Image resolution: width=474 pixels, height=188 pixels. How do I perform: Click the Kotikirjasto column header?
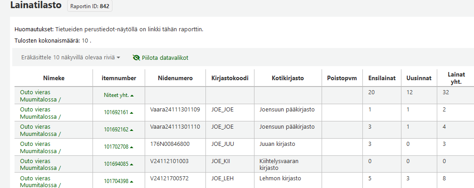[x=288, y=78]
